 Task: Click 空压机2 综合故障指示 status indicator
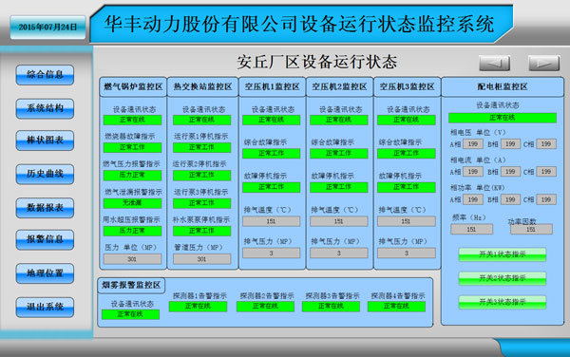click(x=339, y=154)
